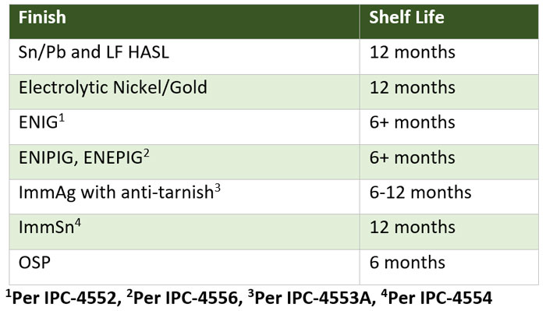This screenshot has height=311, width=546.
Task: Click the ImmAg with anti-tarnish cell
Action: point(184,197)
